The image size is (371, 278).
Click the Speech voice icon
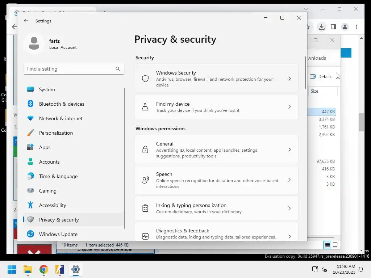[x=145, y=180]
